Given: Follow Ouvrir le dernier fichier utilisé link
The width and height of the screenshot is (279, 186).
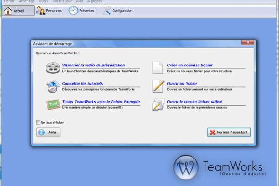Looking at the screenshot, I should click(194, 102).
